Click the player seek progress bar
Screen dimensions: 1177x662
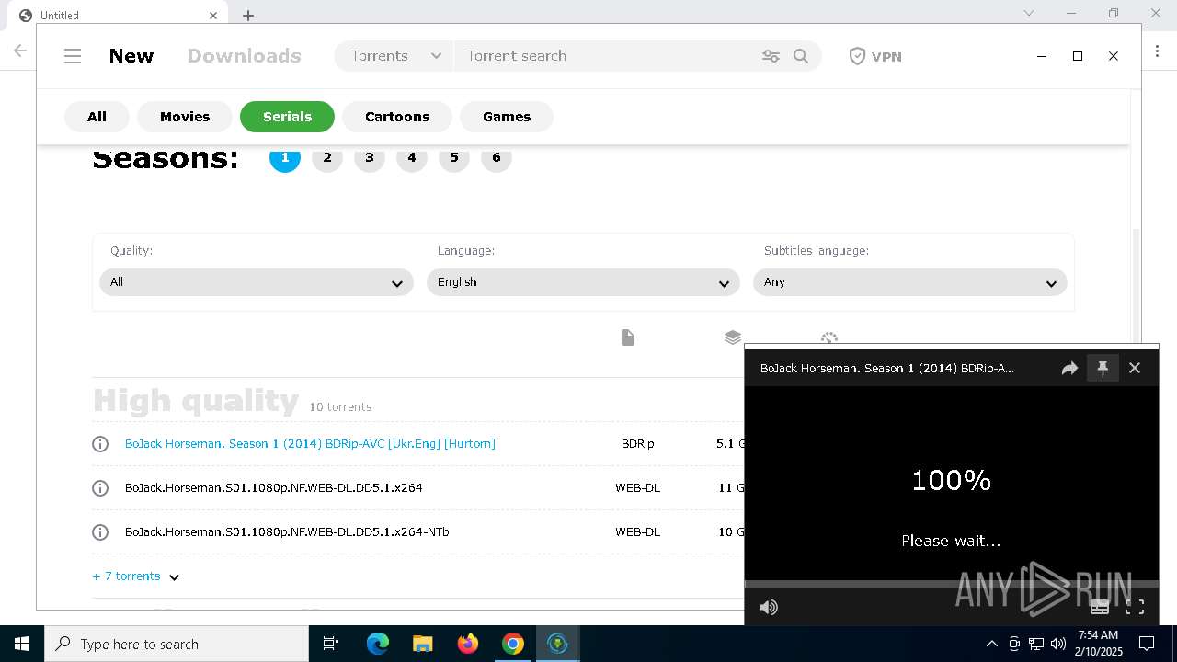point(952,584)
